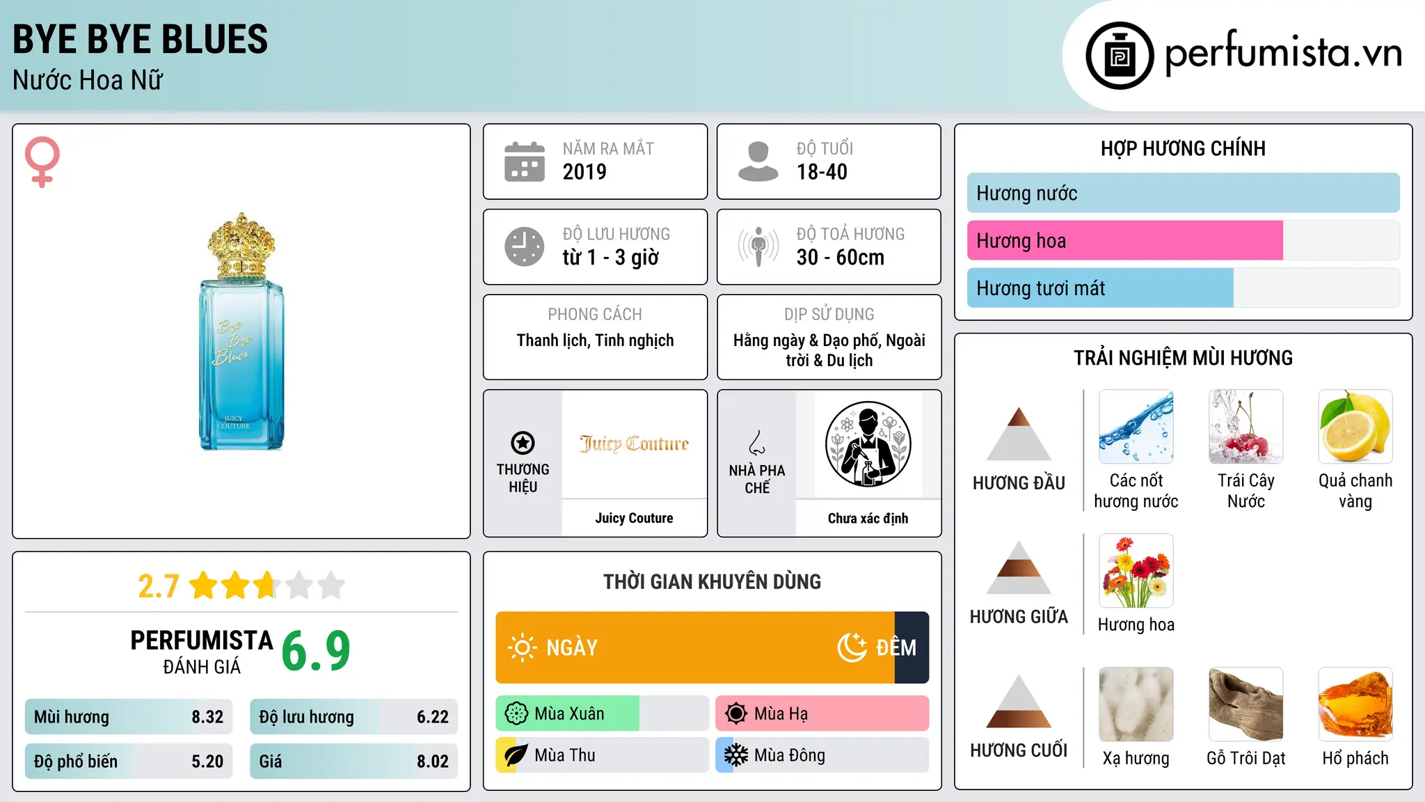Screen dimensions: 1425x802
Task: Click the orange Ngày usage bar
Action: (x=695, y=647)
